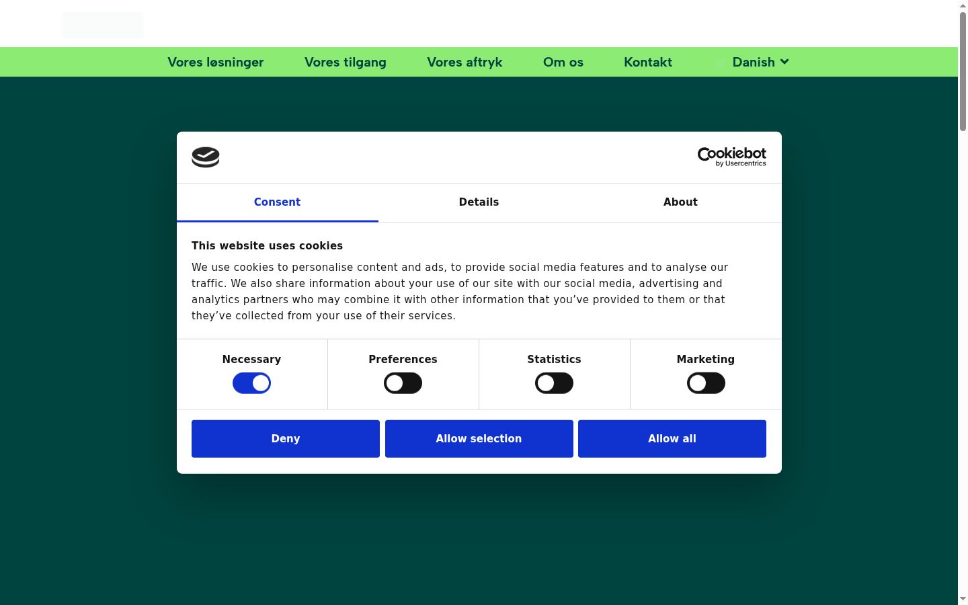Click the page vertical scrollbar thumb

[x=963, y=71]
